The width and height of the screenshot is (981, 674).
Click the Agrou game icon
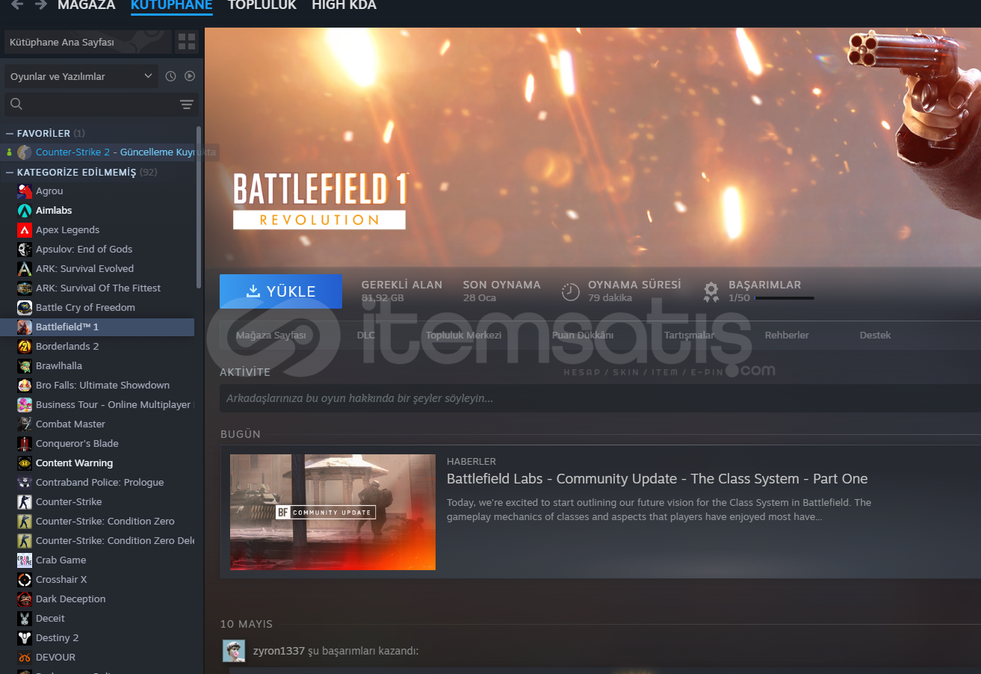(25, 191)
